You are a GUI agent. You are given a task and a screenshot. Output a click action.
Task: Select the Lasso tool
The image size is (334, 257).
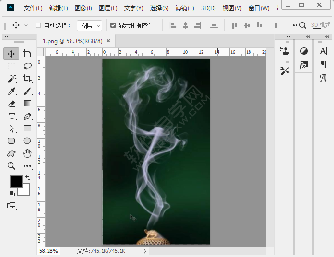pos(27,66)
